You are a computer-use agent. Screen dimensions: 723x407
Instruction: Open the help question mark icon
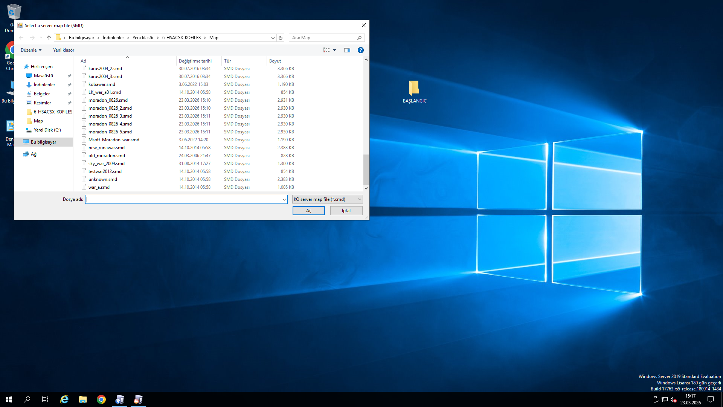360,50
